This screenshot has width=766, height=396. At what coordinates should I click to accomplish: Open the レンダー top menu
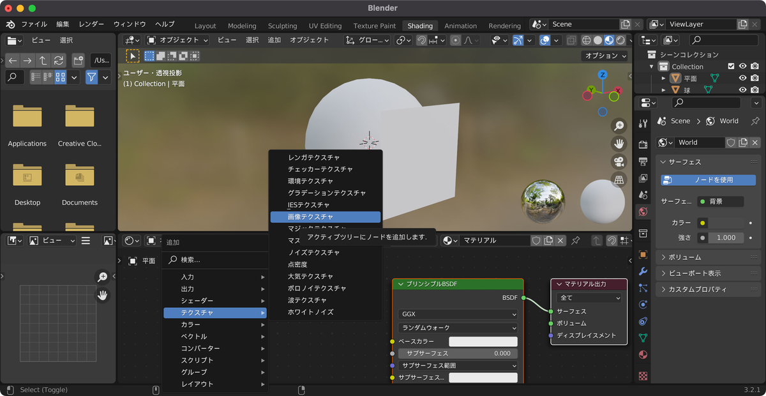coord(91,24)
